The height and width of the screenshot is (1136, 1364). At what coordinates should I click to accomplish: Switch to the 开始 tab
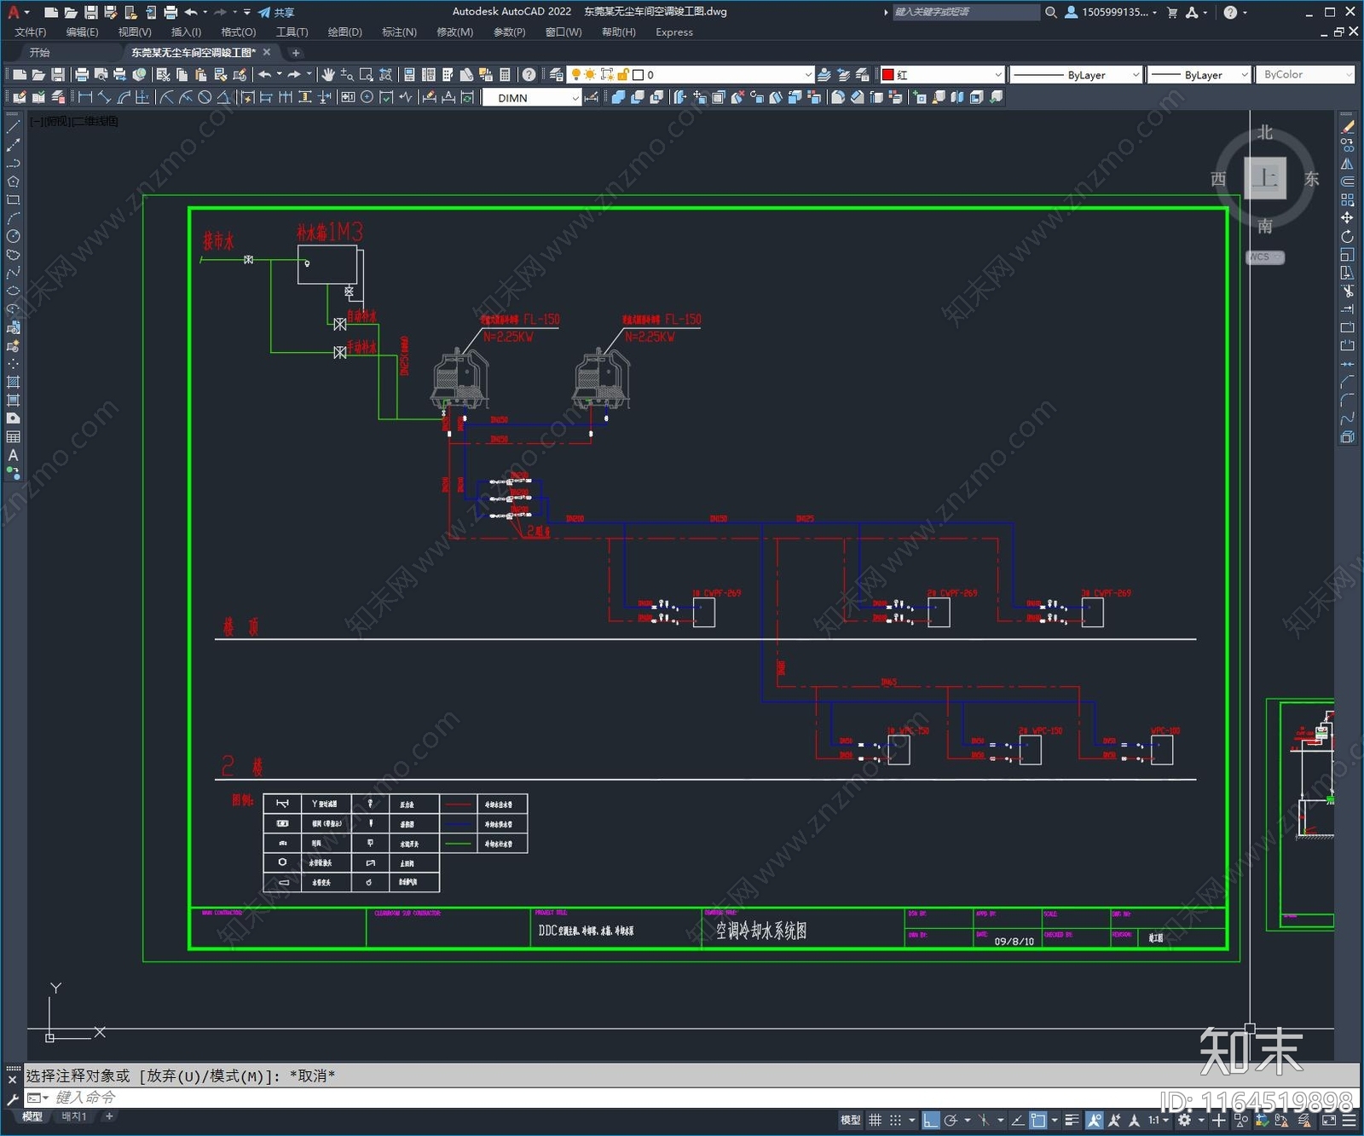click(40, 53)
